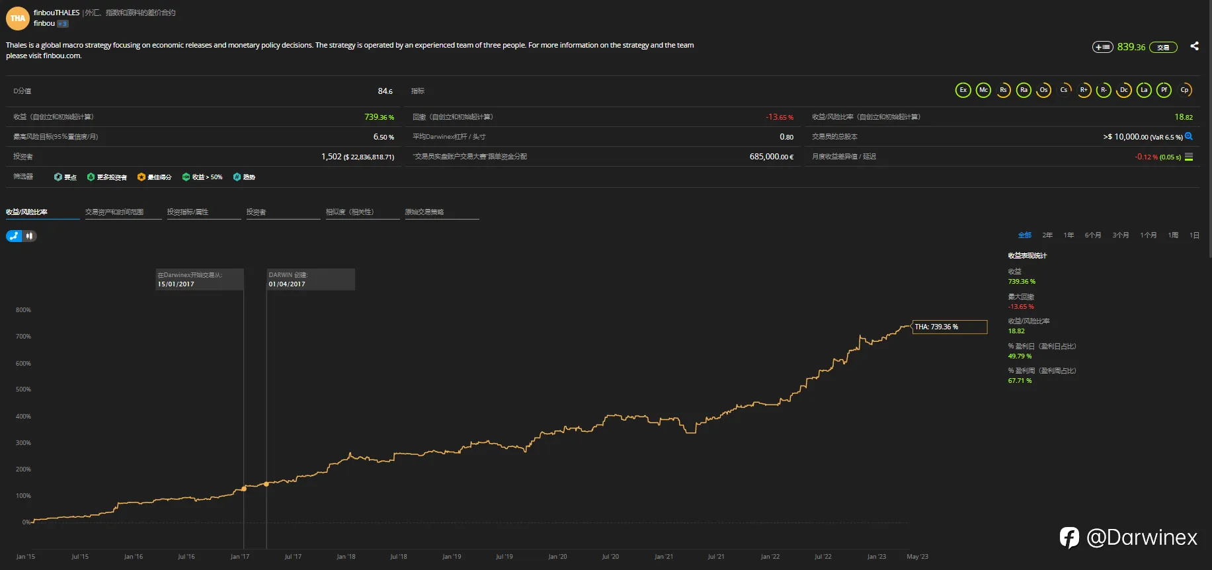
Task: Click the share icon
Action: coord(1194,46)
